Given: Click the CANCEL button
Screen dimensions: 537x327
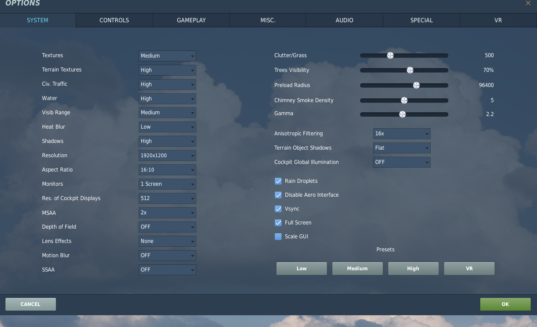Looking at the screenshot, I should [31, 304].
